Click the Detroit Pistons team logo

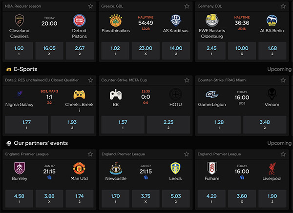pos(79,20)
